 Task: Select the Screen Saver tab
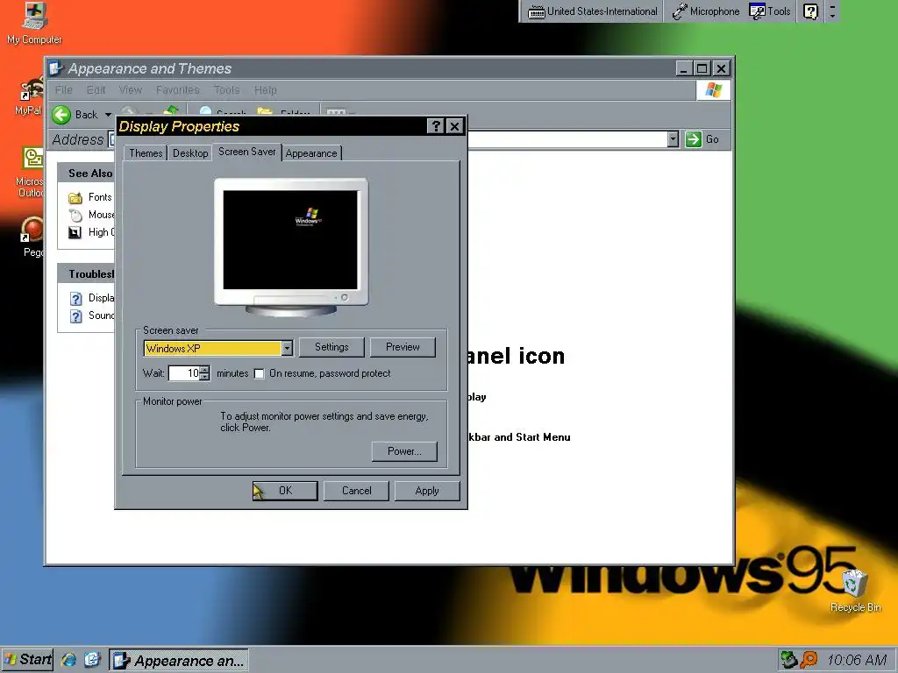[246, 152]
